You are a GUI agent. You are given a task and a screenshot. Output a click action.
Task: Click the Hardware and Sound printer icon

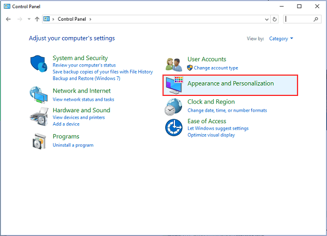(x=39, y=115)
